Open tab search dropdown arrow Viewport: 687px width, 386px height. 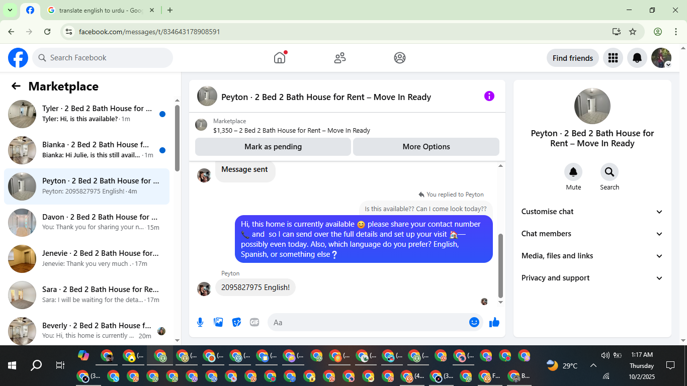pos(10,10)
